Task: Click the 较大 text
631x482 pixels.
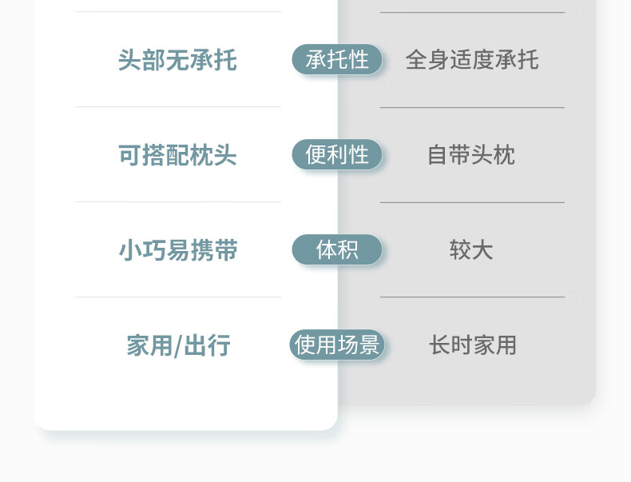Action: pos(472,250)
